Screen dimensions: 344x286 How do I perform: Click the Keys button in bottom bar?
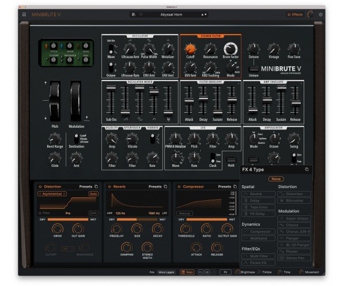tap(187, 272)
